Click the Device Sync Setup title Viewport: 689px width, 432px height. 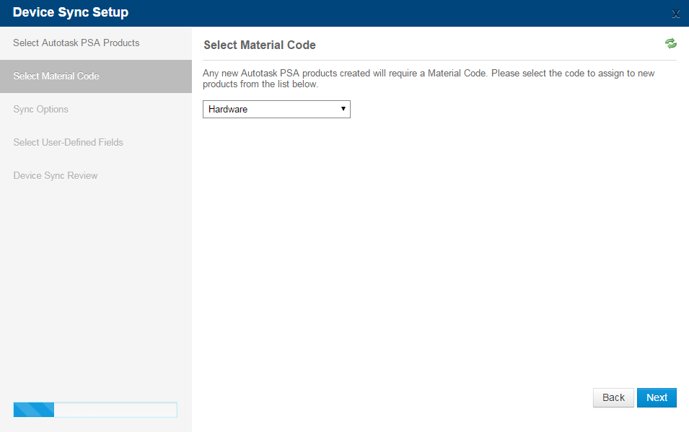(71, 12)
